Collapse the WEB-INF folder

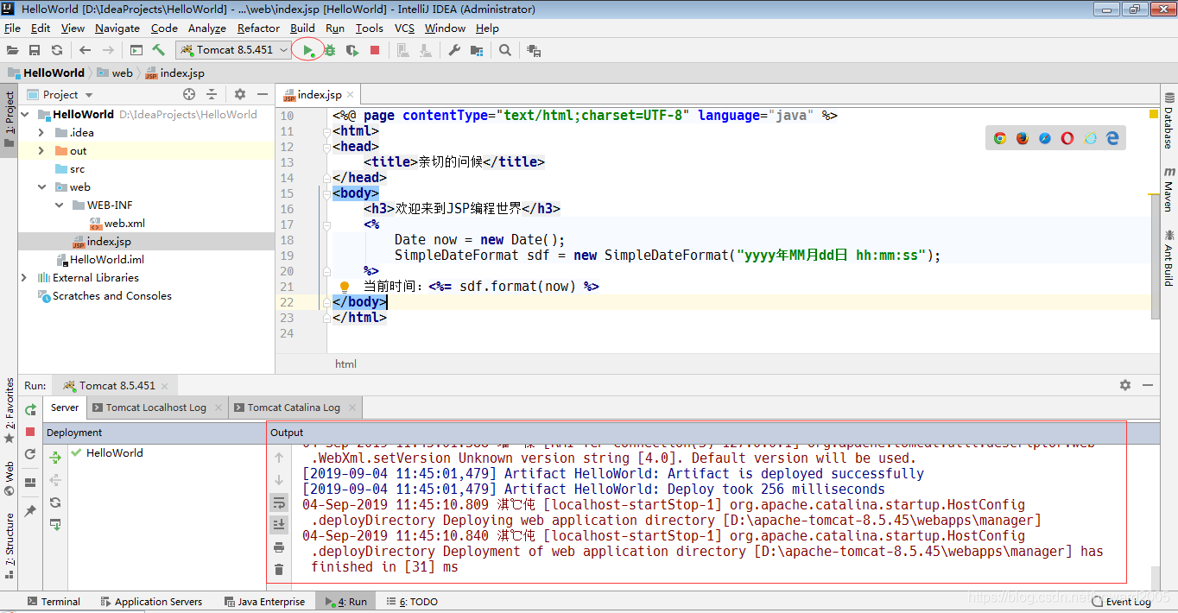[59, 205]
